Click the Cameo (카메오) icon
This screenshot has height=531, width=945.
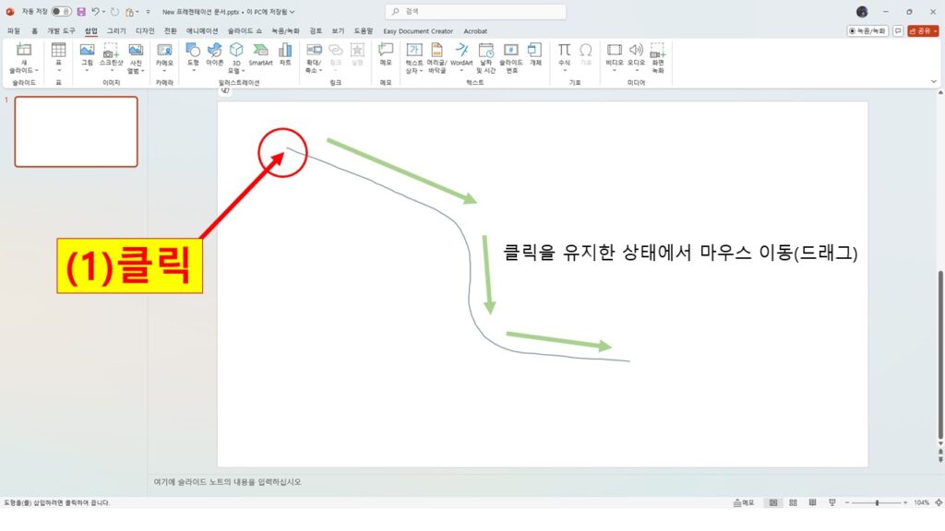coord(164,50)
